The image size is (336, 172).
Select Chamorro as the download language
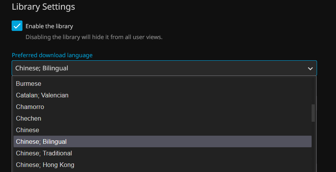(30, 107)
